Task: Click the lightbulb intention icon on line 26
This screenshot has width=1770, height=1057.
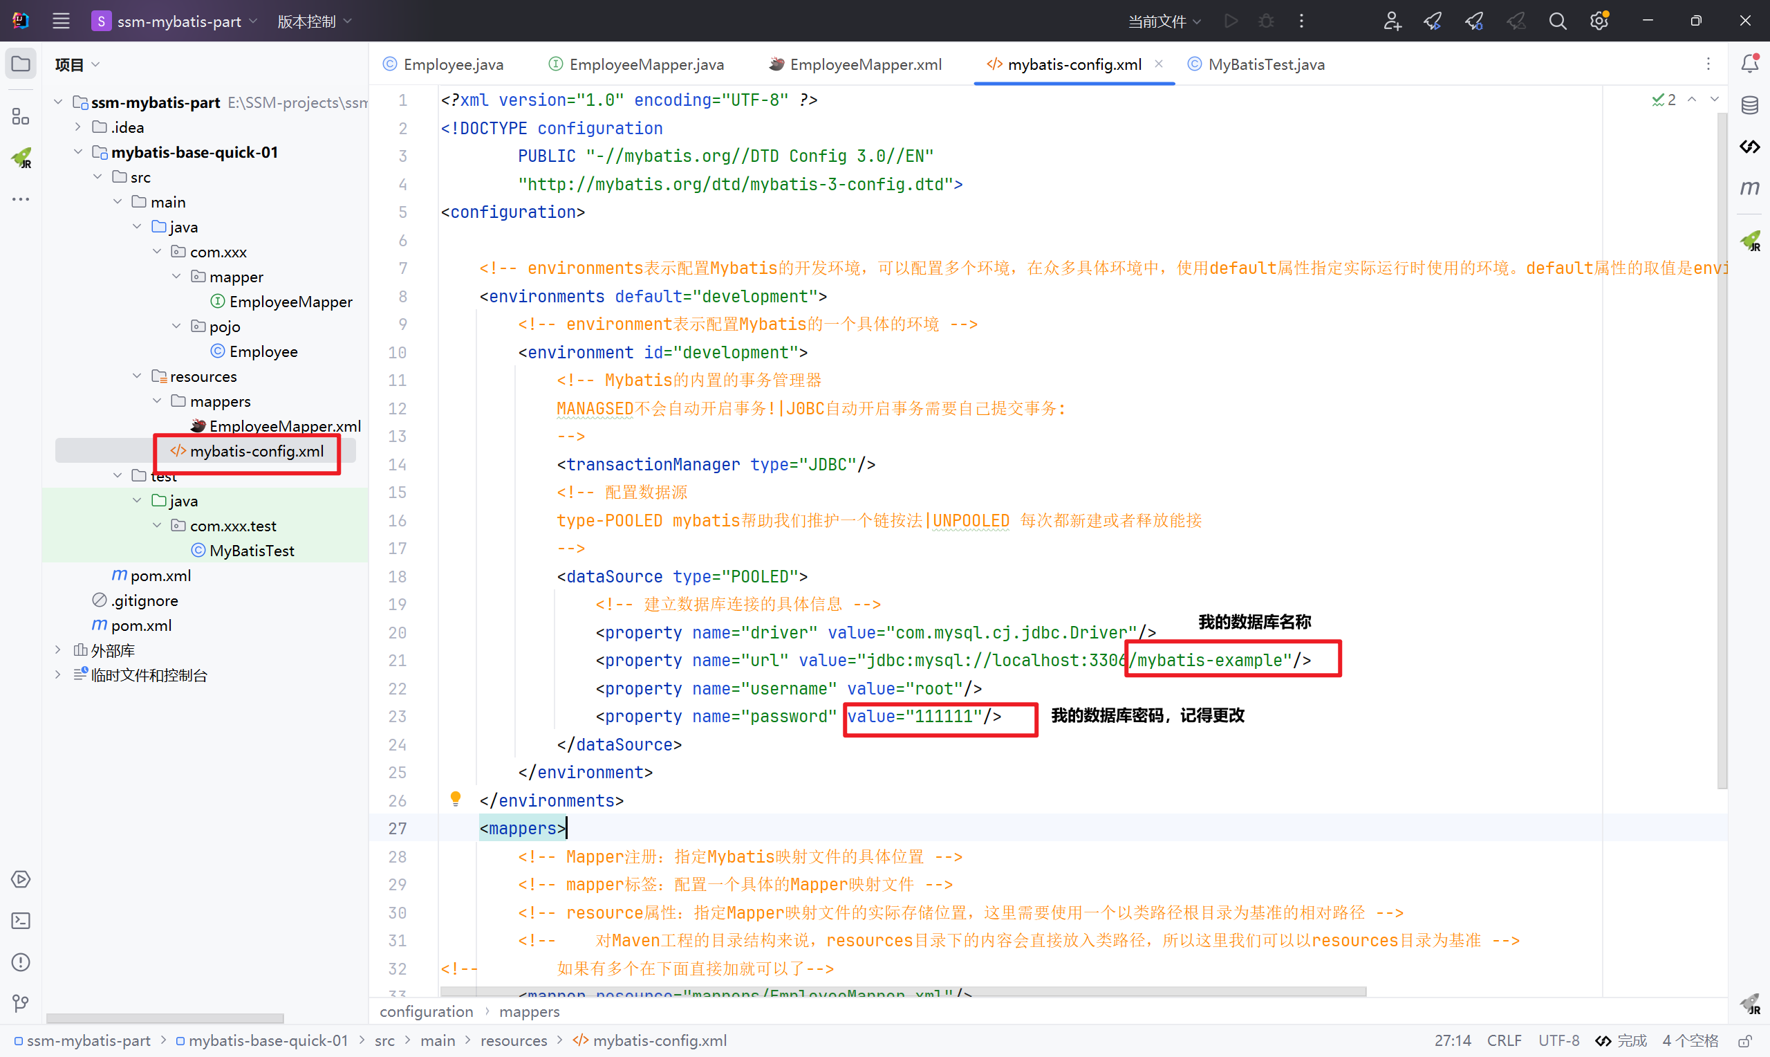Action: [x=456, y=798]
